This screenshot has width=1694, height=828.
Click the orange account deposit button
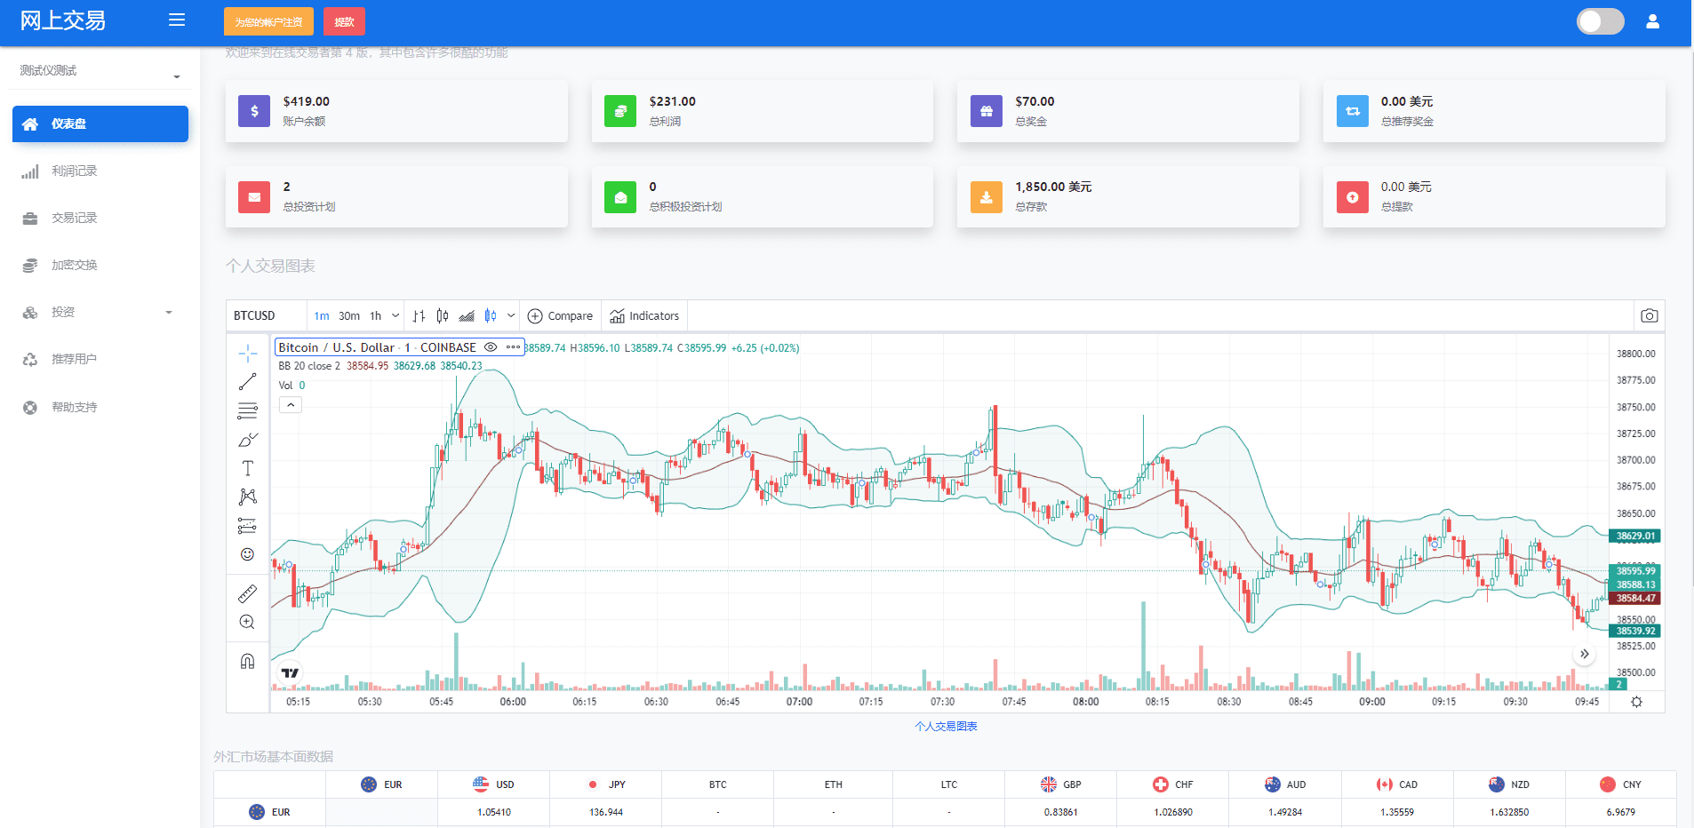[x=268, y=21]
